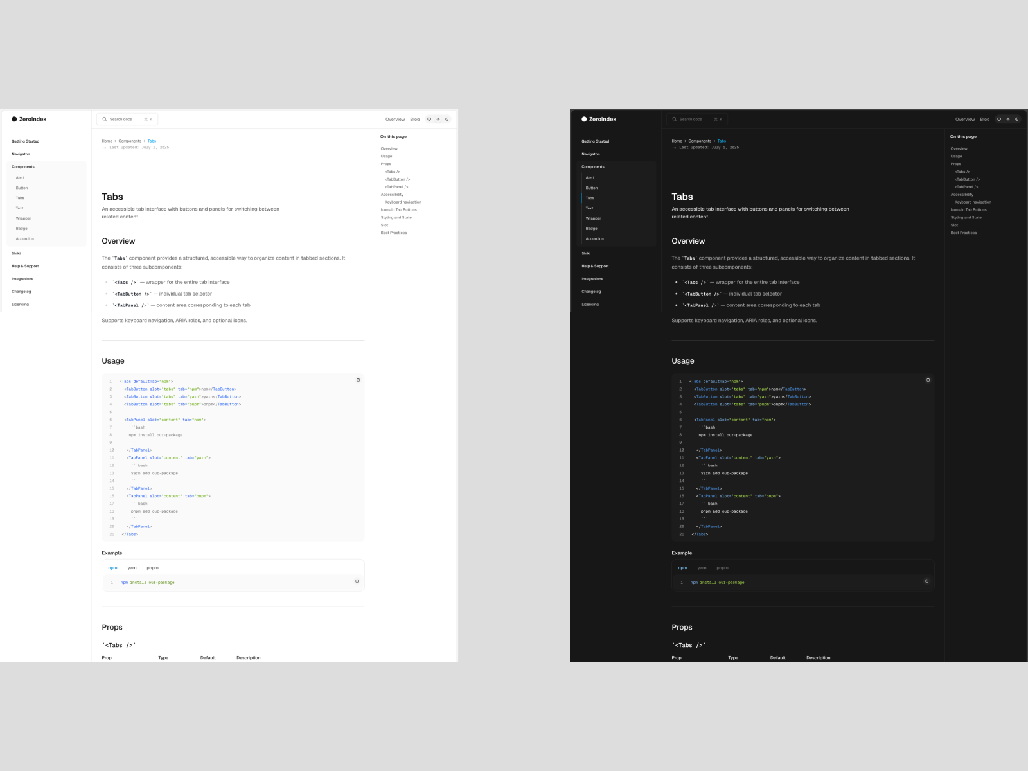Go to Components breadcrumb in the dark window
1028x771 pixels.
click(x=700, y=141)
